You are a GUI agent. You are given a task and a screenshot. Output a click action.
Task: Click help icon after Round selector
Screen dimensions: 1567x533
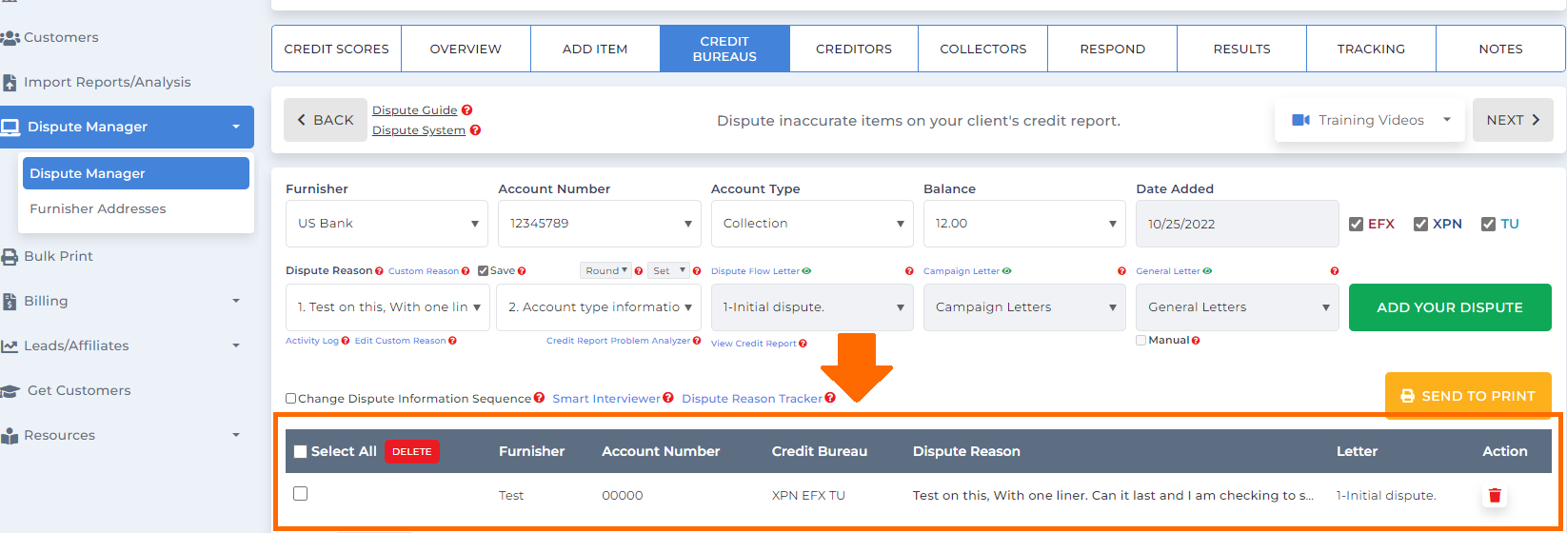(639, 271)
